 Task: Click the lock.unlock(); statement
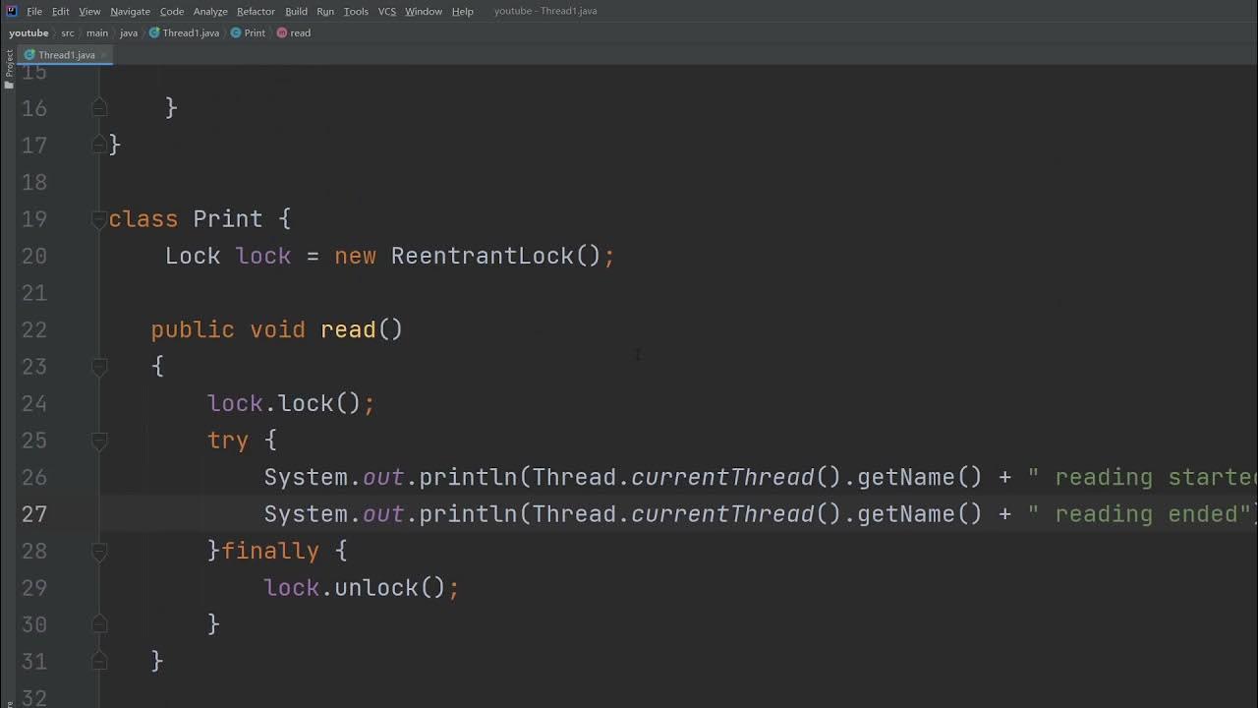[362, 587]
